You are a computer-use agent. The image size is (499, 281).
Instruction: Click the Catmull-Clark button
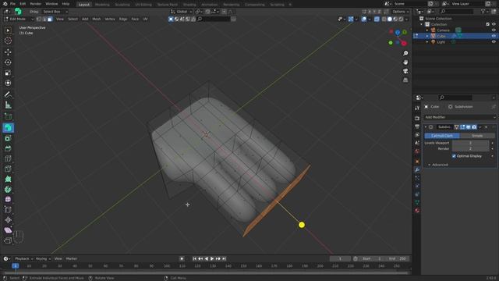(x=442, y=136)
